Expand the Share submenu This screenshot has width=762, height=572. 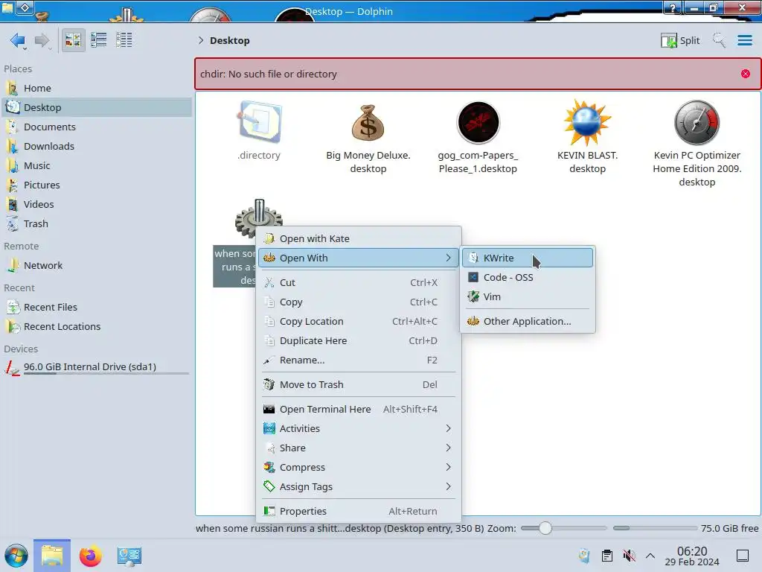359,448
